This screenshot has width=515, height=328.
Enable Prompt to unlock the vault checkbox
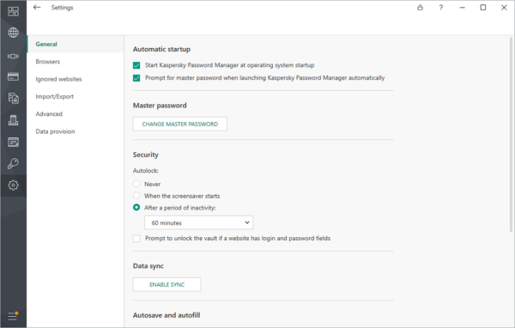pyautogui.click(x=136, y=239)
